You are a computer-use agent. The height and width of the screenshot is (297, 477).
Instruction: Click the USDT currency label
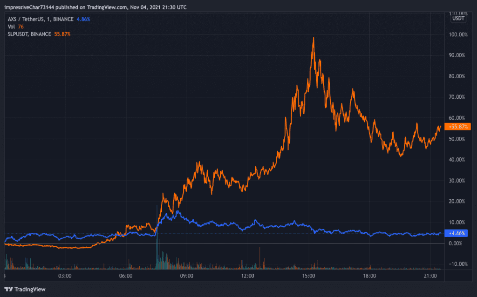coord(458,18)
